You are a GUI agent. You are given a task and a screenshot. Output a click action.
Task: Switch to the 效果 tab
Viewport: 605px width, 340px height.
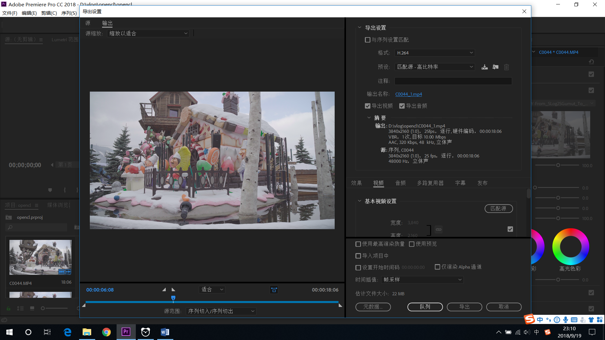click(356, 183)
